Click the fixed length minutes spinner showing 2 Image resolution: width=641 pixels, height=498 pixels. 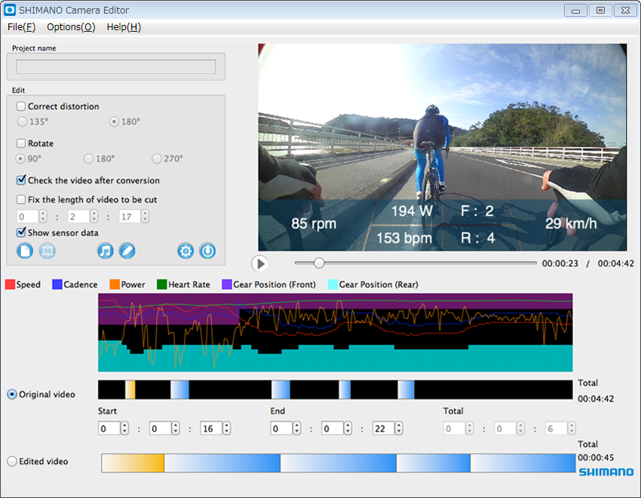(x=83, y=217)
